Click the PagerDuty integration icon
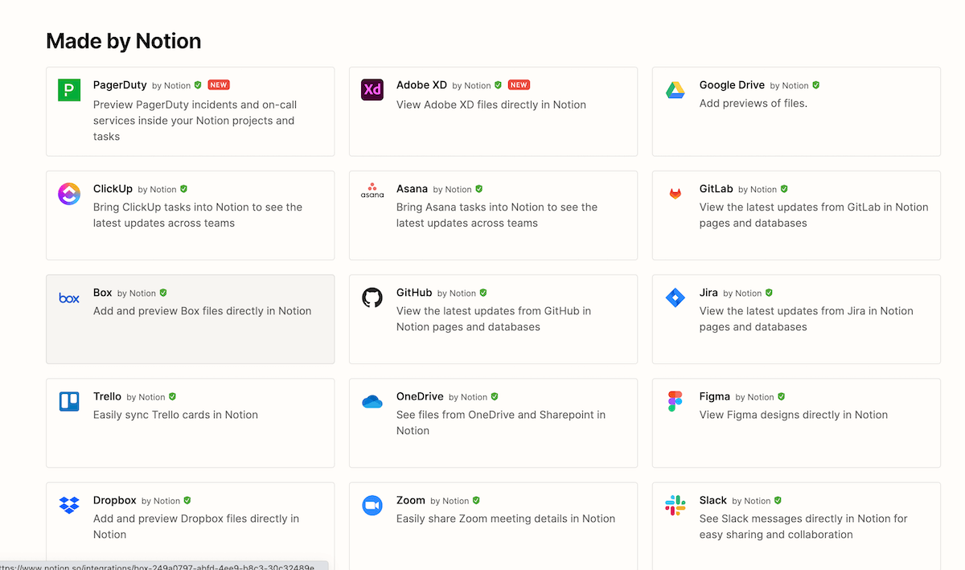The height and width of the screenshot is (570, 965). coord(68,90)
